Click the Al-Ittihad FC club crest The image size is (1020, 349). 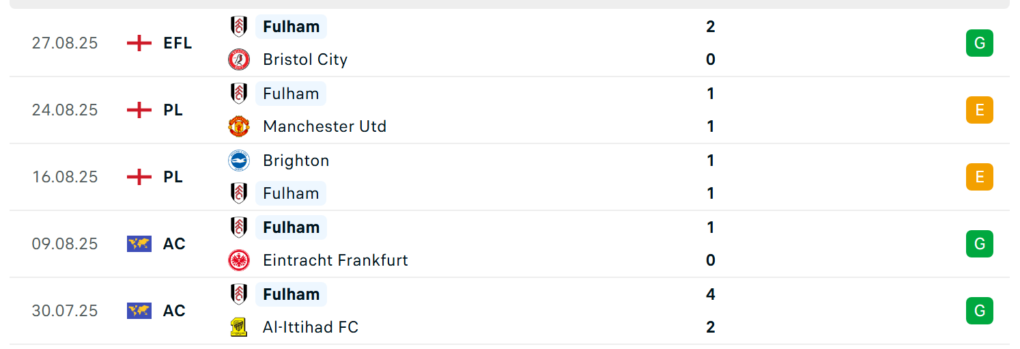pyautogui.click(x=239, y=327)
